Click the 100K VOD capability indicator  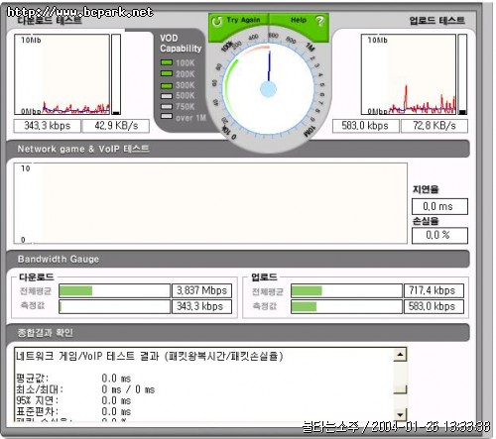coord(167,62)
